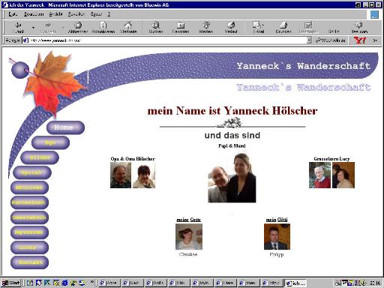Expand the back button history dropdown arrow
Image resolution: width=384 pixels, height=288 pixels.
[x=33, y=27]
